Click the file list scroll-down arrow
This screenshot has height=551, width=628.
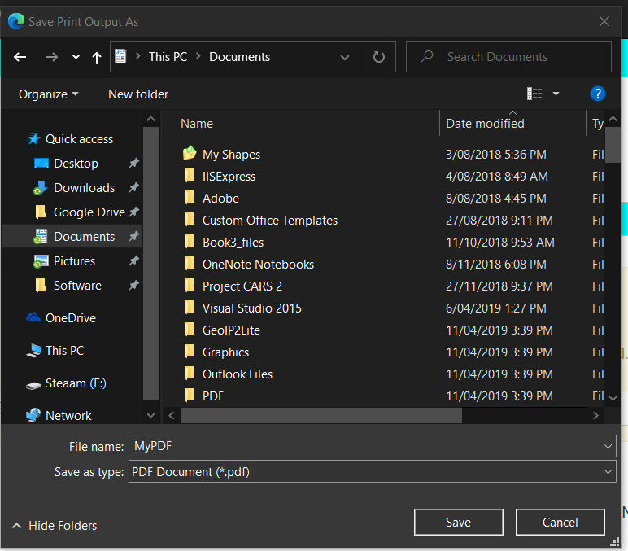coord(613,398)
